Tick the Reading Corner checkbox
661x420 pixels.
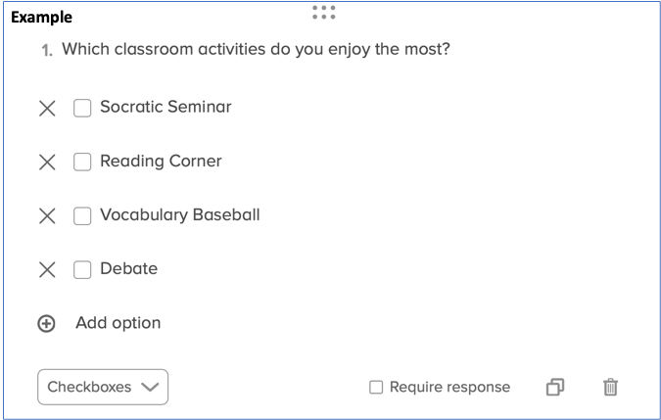pyautogui.click(x=82, y=162)
